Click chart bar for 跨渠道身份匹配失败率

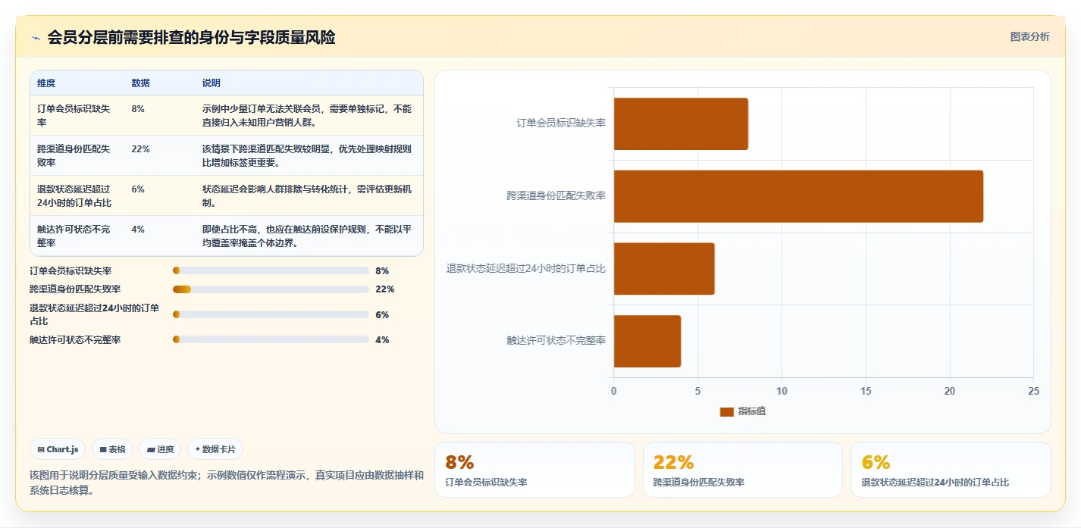[798, 196]
